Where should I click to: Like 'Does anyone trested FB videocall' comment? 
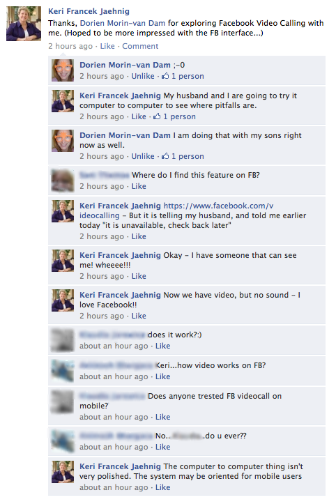(162, 417)
